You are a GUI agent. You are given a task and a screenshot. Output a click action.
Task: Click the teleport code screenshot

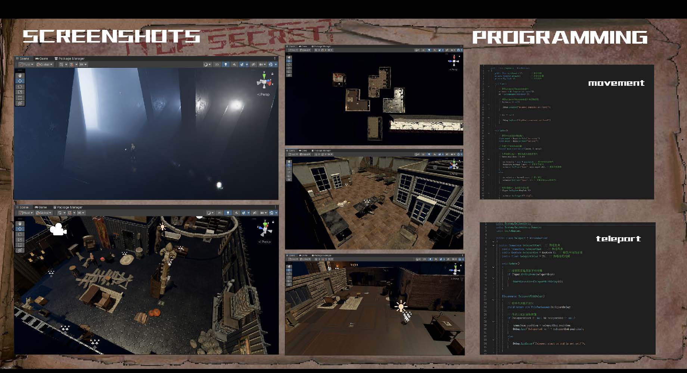pos(567,288)
